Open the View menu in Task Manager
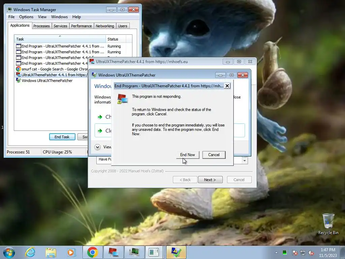345x259 pixels. click(x=42, y=17)
